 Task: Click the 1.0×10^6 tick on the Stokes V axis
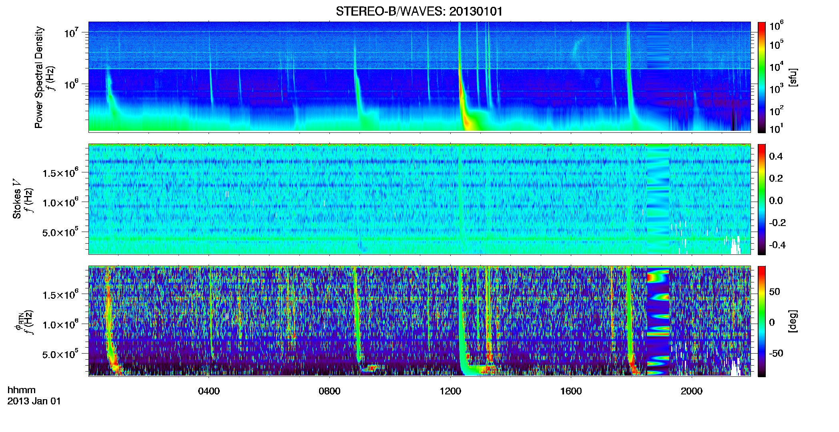tap(60, 202)
